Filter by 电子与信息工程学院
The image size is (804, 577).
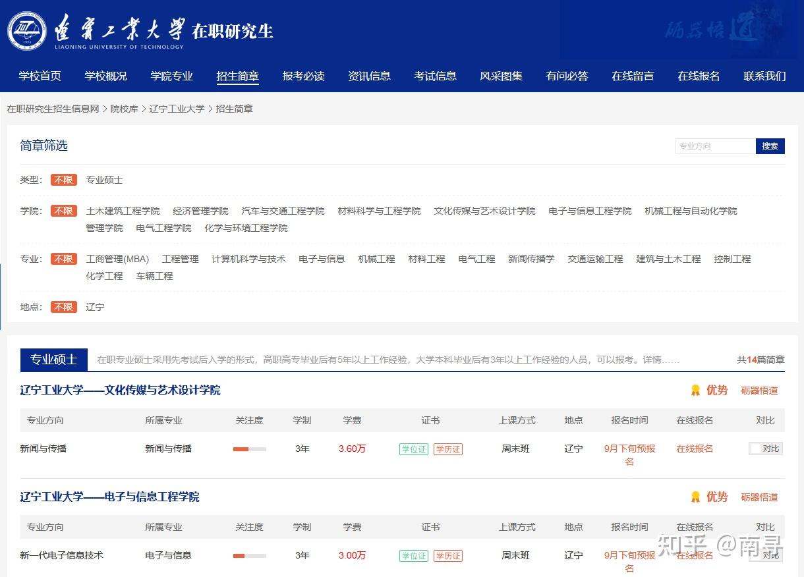tap(590, 211)
